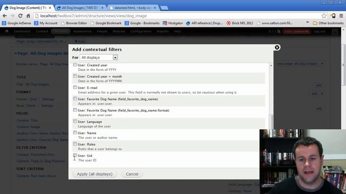Open the Modules admin menu item

pyautogui.click(x=119, y=31)
